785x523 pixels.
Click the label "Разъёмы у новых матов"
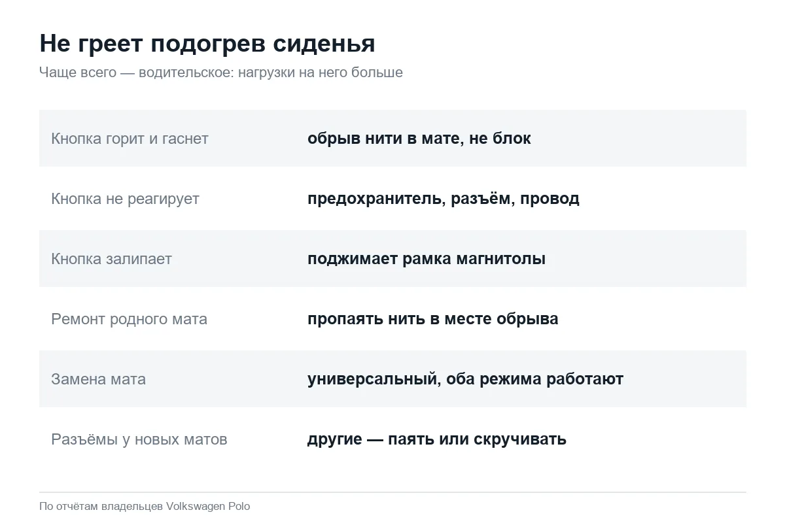(x=139, y=439)
